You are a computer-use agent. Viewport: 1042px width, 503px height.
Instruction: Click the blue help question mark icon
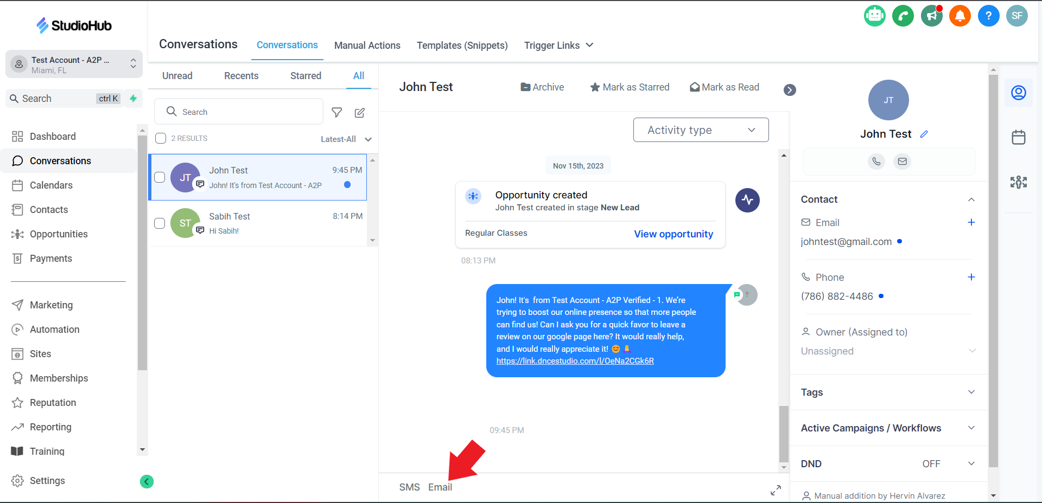(x=988, y=16)
